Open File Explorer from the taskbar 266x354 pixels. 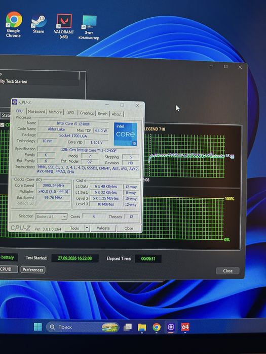142,327
